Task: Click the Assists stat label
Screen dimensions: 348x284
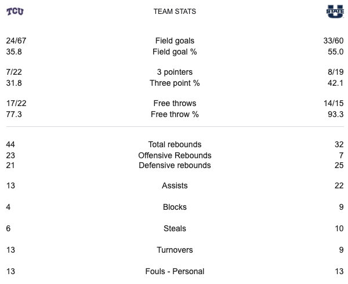Action: tap(175, 186)
